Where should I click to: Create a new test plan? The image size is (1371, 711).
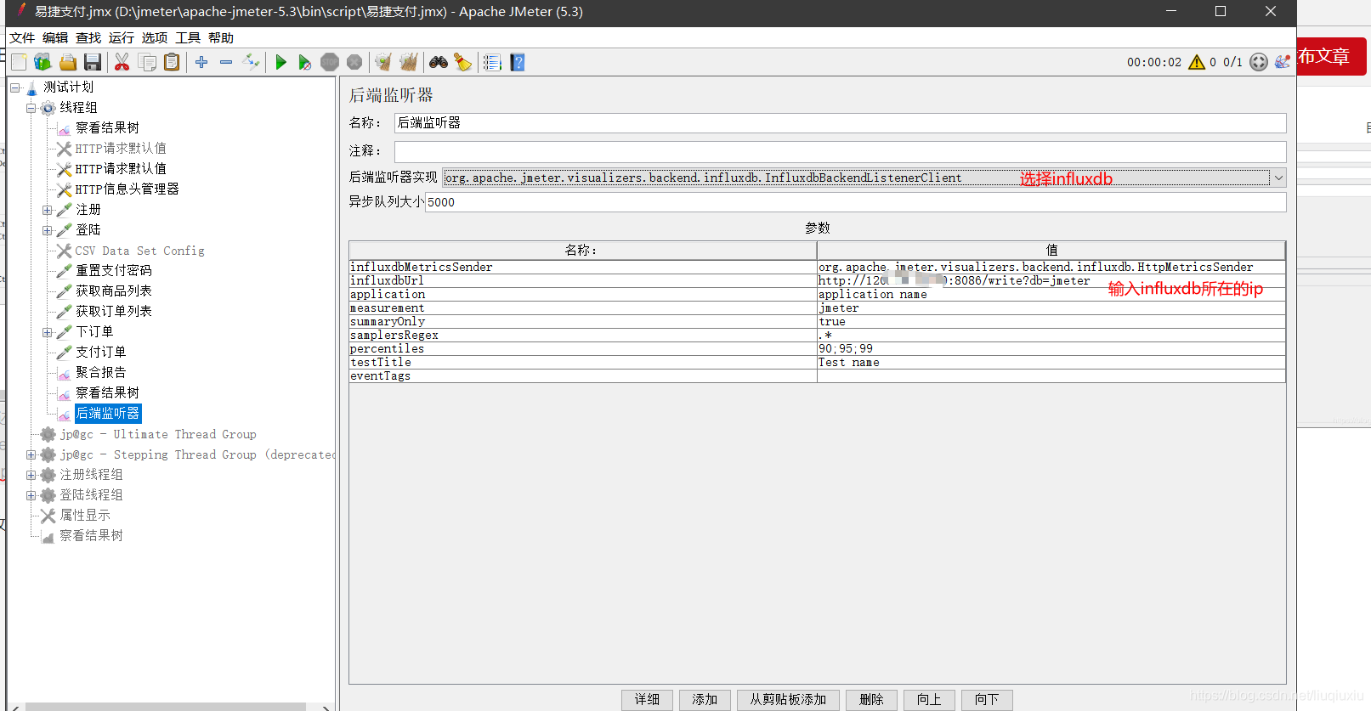point(19,62)
